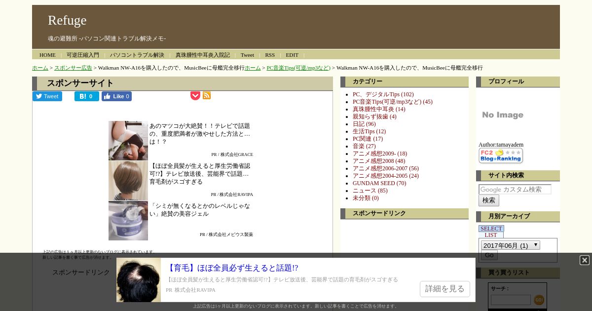Open category 音楽 (27)

364,146
